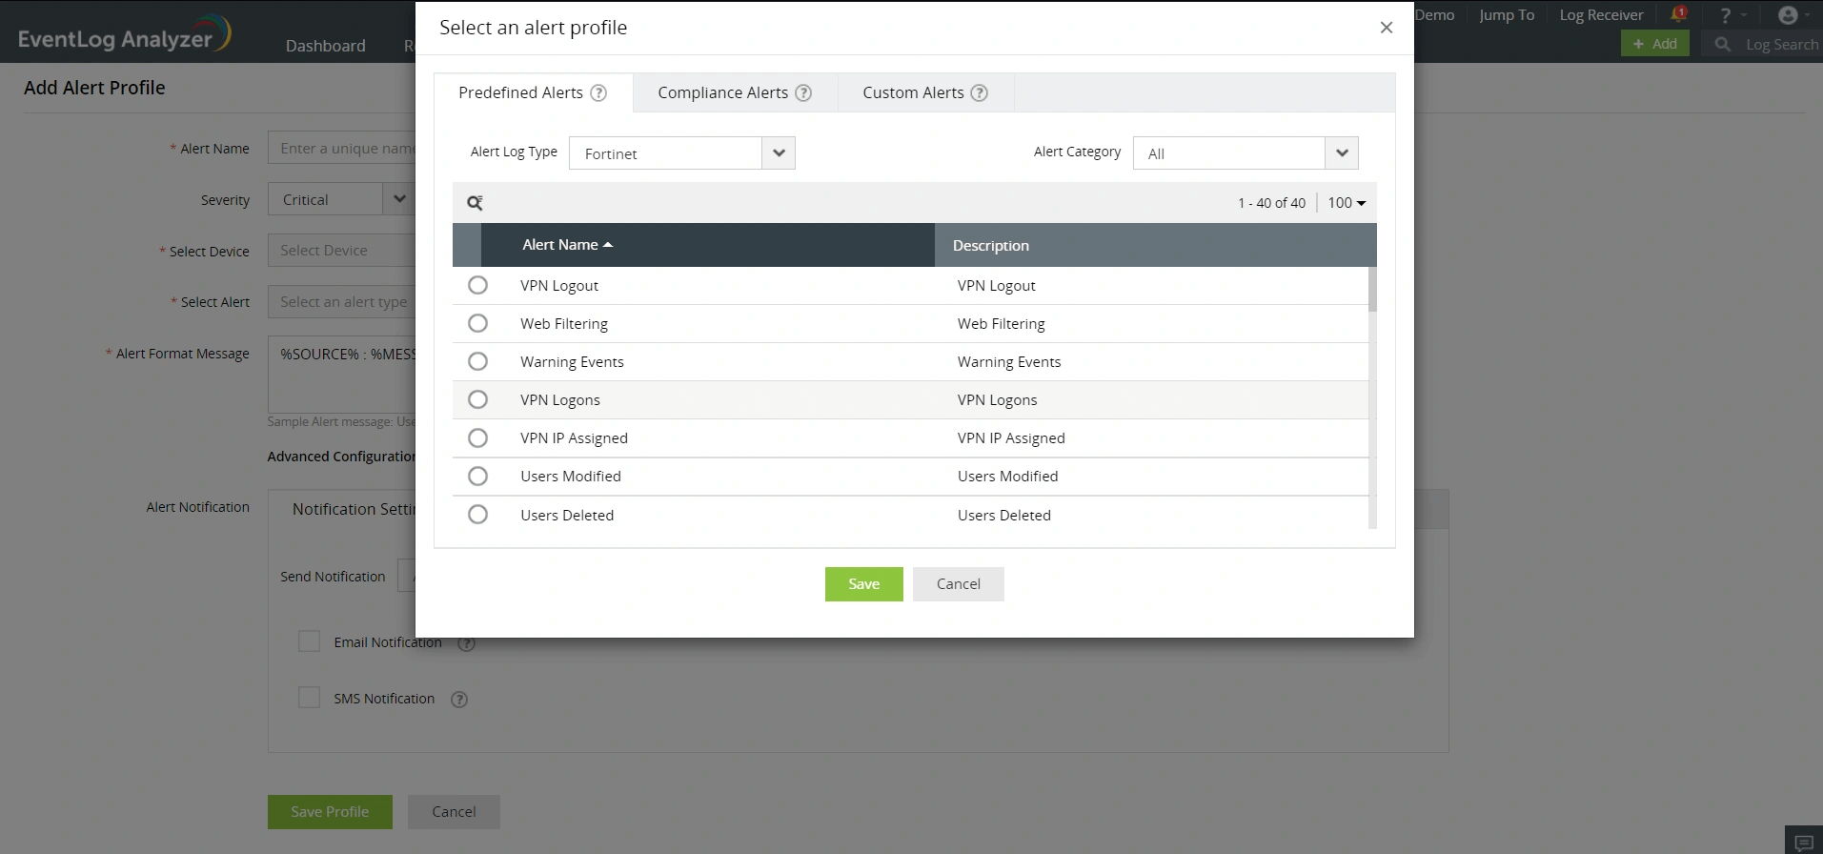Screen dimensions: 1823x854
Task: Change rows per page from 100
Action: tap(1347, 203)
